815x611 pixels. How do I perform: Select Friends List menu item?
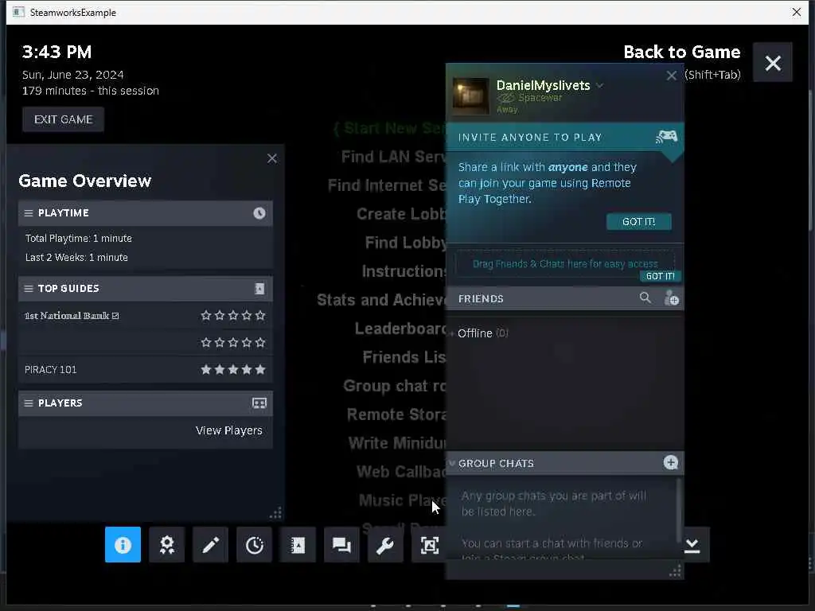pyautogui.click(x=404, y=357)
